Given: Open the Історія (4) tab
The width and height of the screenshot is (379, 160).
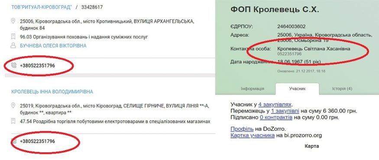Looking at the screenshot, I should [x=342, y=88].
